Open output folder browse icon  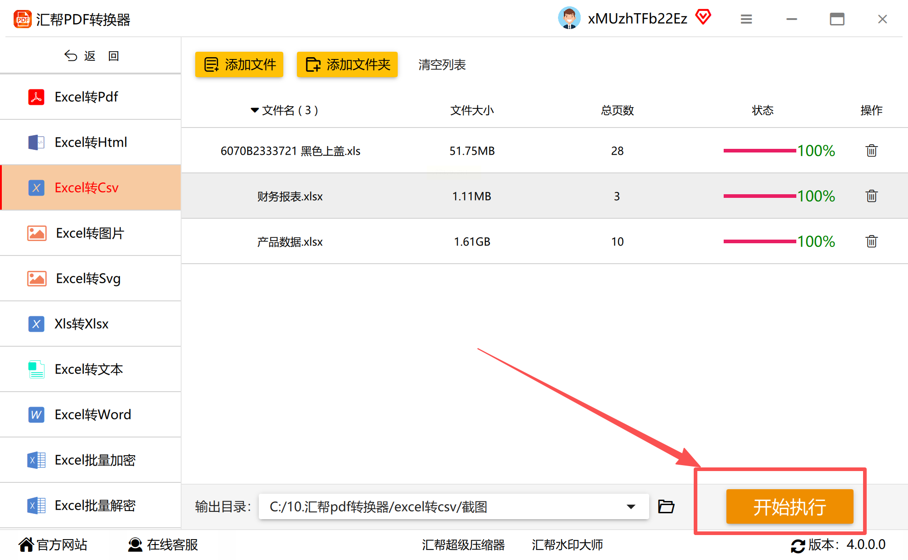click(x=666, y=506)
